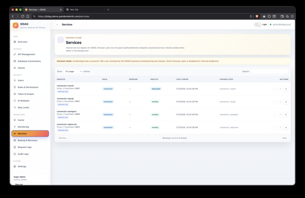This screenshot has width=305, height=198.
Task: Refresh the connector-mysql health check
Action: [x=286, y=102]
